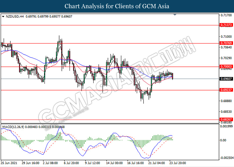234x167 pixels.
Task: Click the gray 0.69607 current price tag
Action: click(x=226, y=79)
